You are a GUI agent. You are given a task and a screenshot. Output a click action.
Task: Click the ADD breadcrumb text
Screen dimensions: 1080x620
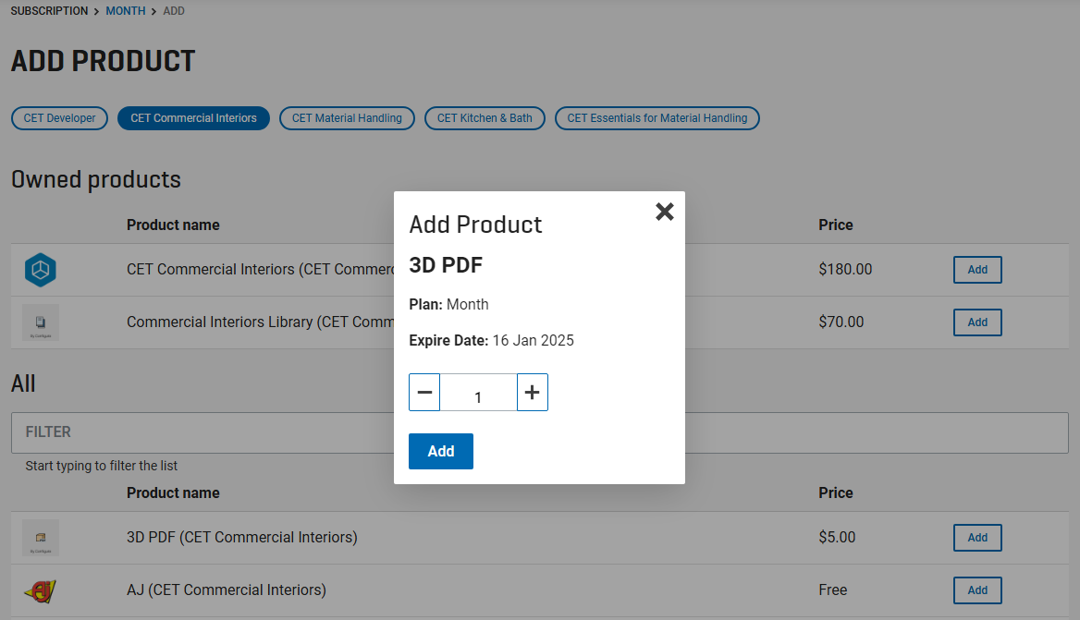174,11
